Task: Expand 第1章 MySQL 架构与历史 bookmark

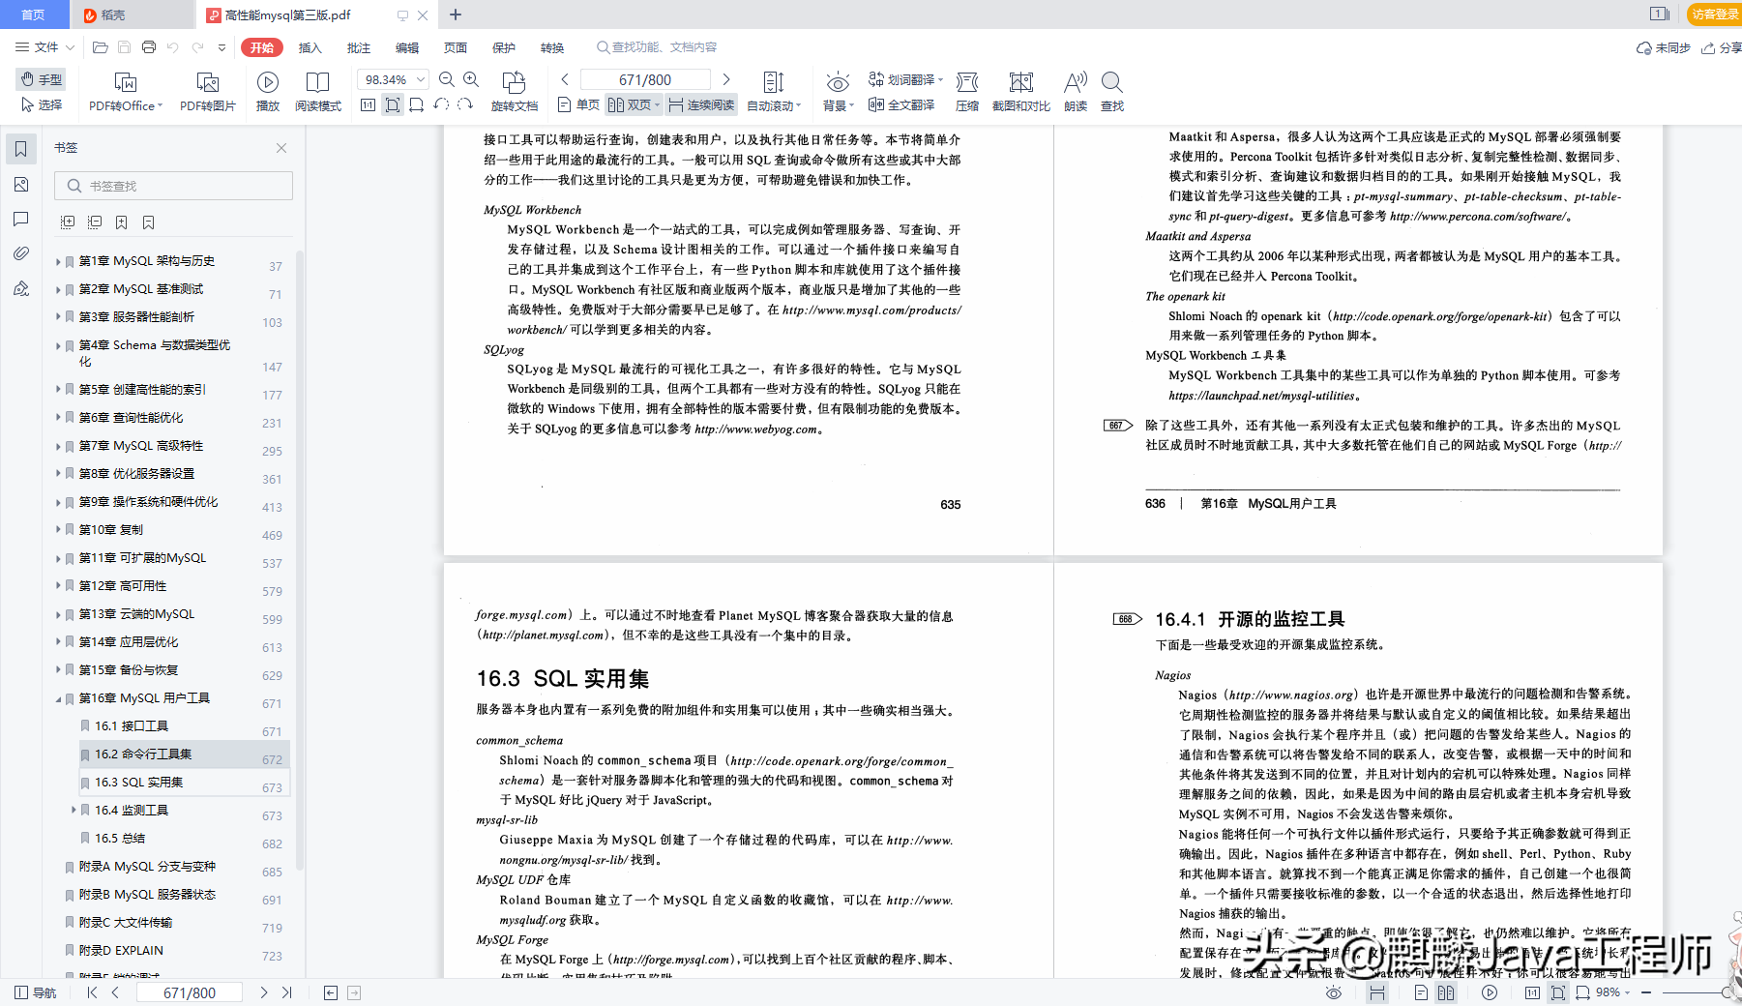Action: tap(58, 261)
